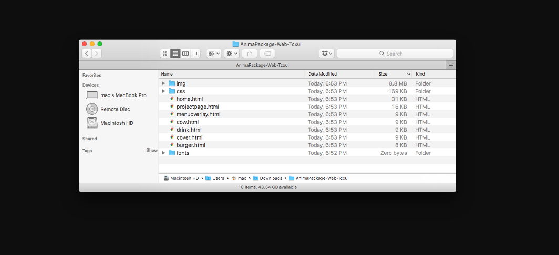The image size is (559, 255).
Task: Select the menuoverlay.html file name
Action: tap(199, 114)
